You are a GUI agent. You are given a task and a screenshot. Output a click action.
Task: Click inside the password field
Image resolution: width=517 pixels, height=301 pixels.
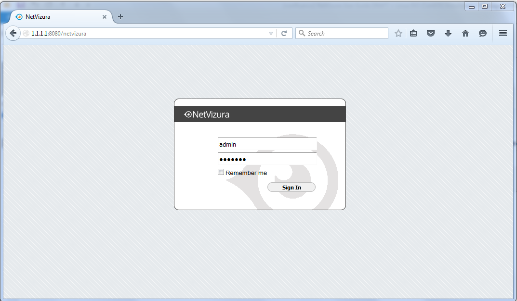click(x=267, y=159)
